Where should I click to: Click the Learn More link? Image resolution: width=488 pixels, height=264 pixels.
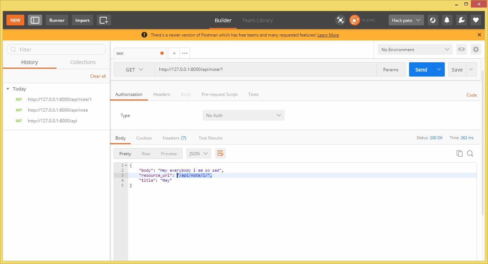(x=328, y=35)
